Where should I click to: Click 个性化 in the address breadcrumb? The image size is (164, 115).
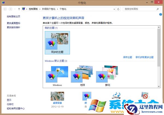63,9
